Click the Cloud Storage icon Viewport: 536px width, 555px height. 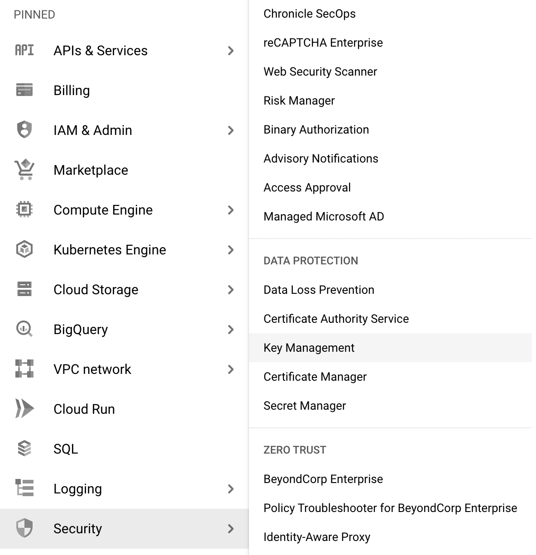point(24,289)
